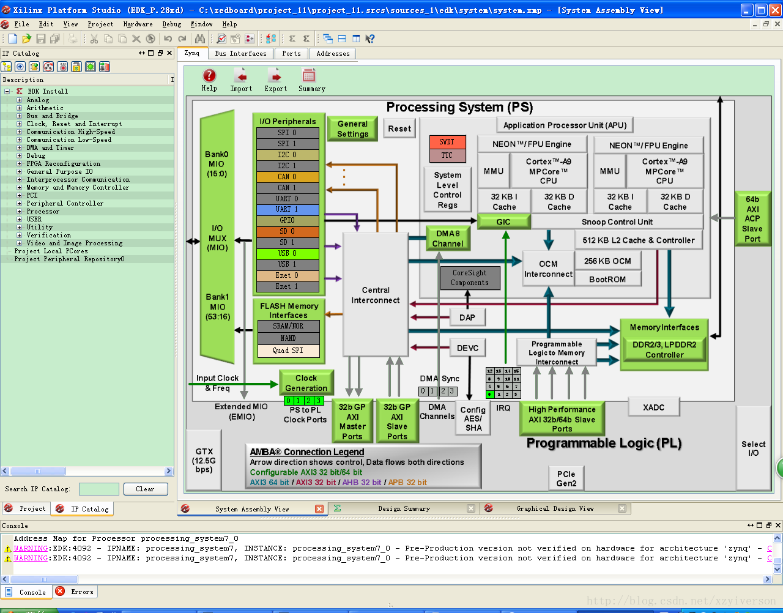Click the Save All toolbar icon

pyautogui.click(x=55, y=39)
